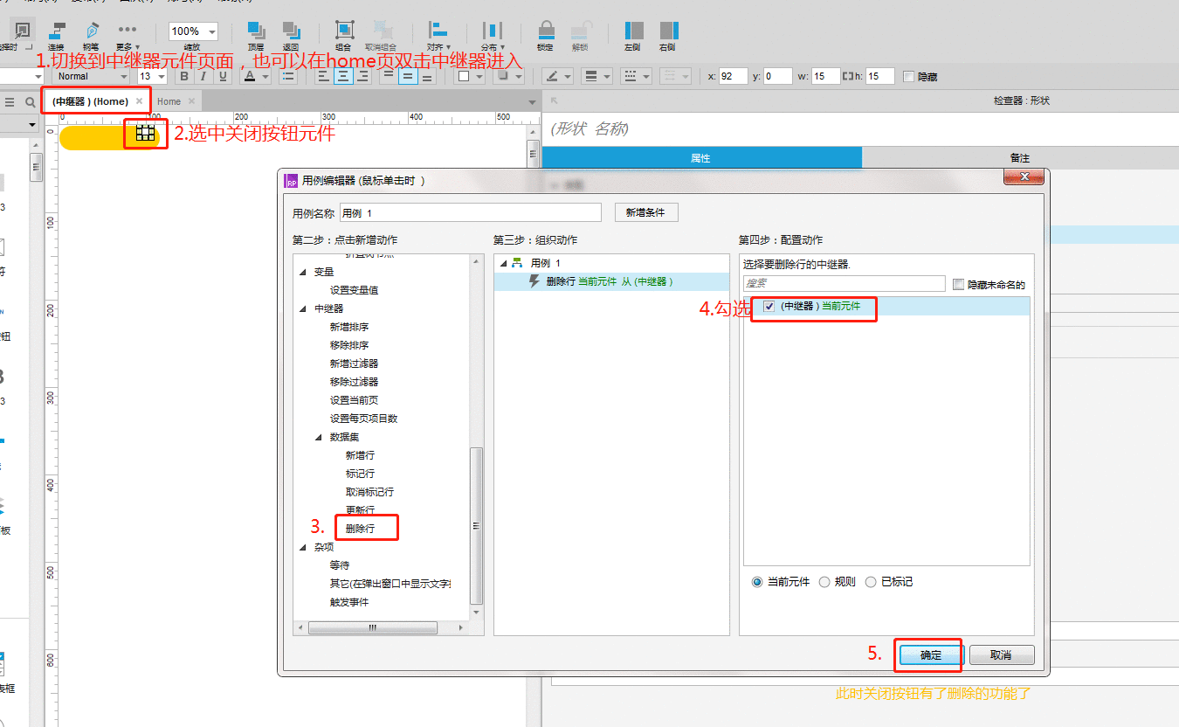Select the 连接 connector tool
The height and width of the screenshot is (727, 1179).
click(56, 31)
